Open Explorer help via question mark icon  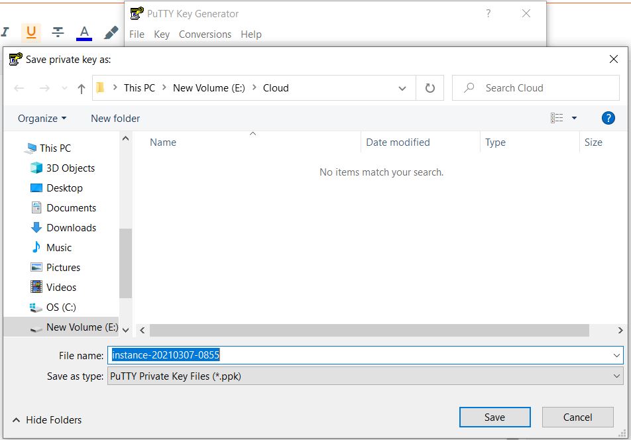[x=608, y=117]
